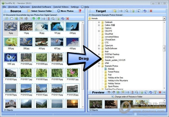This screenshot has height=117, width=169.
Task: Click the red question mark help icon
Action: coord(80,11)
